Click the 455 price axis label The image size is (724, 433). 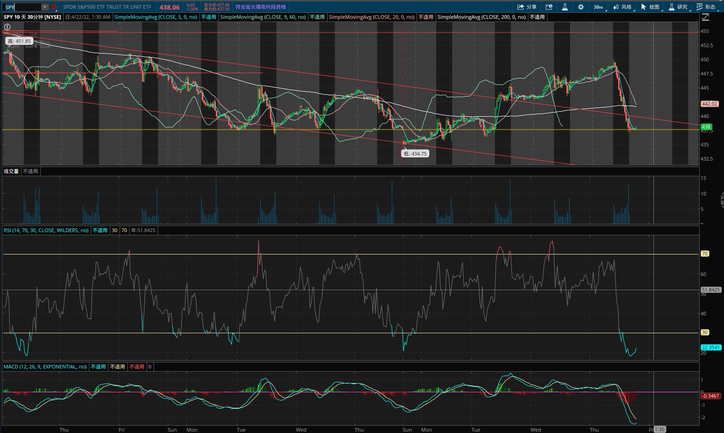coord(705,31)
